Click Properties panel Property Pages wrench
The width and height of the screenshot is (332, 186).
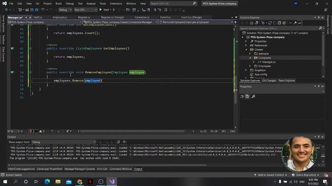253,97
